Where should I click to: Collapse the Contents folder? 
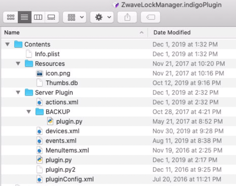7,44
